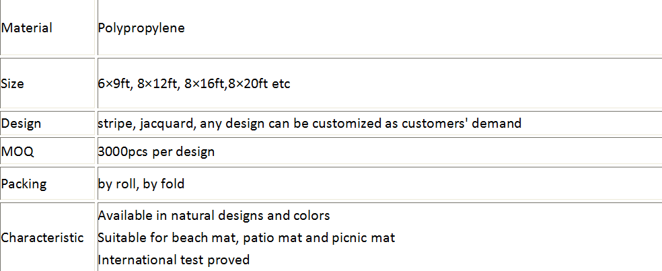This screenshot has height=271, width=662.
Task: Click the 8×12ft size value
Action: (x=159, y=84)
